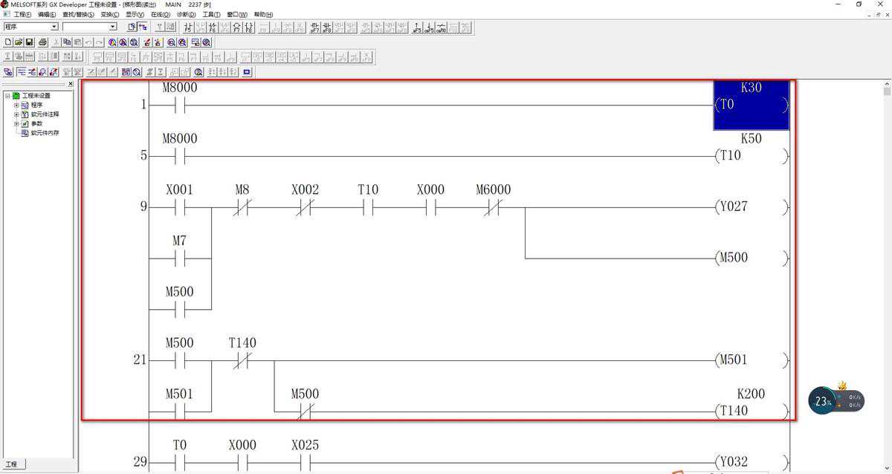Click the Print icon in the toolbar
The image size is (892, 474).
click(43, 42)
